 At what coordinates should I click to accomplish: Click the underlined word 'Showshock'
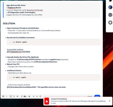[31, 10]
